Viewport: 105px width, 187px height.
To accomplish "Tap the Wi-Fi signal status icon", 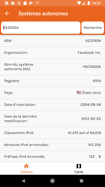I will pos(79,3).
